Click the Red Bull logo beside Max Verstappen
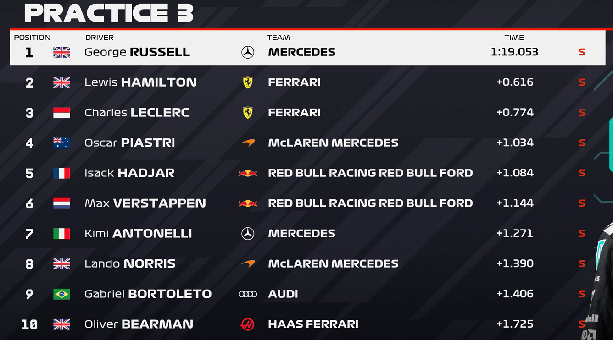Image resolution: width=613 pixels, height=340 pixels. click(x=248, y=203)
